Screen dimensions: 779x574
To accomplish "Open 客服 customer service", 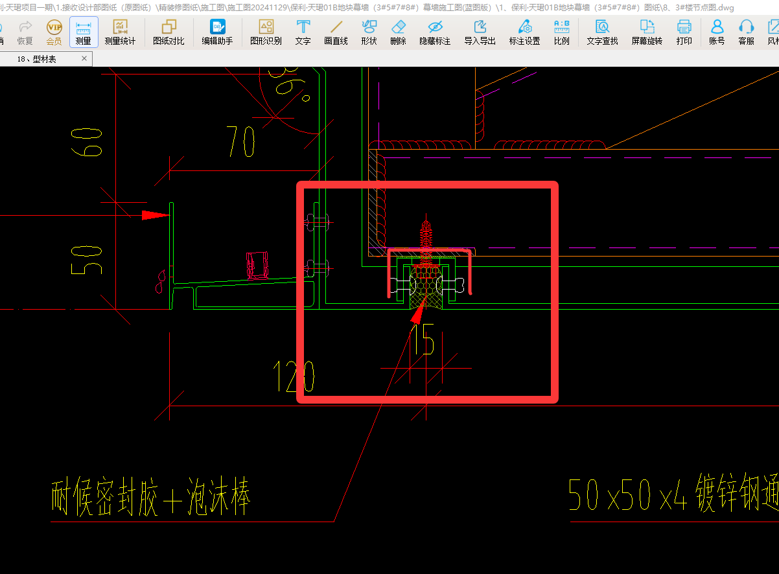I will point(747,32).
